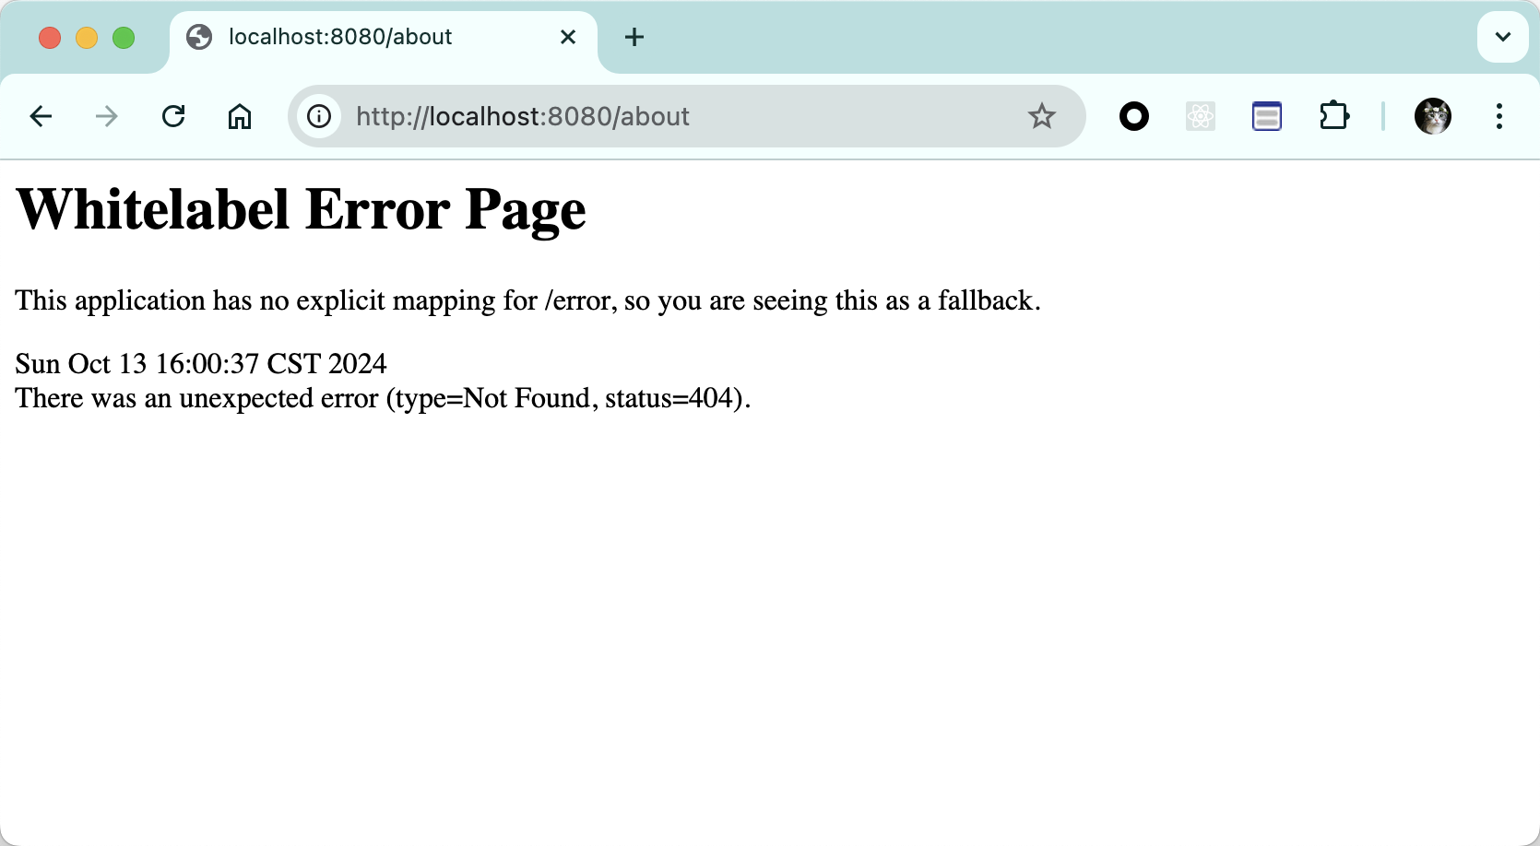Open the profile avatar menu
The width and height of the screenshot is (1540, 846).
(1432, 116)
